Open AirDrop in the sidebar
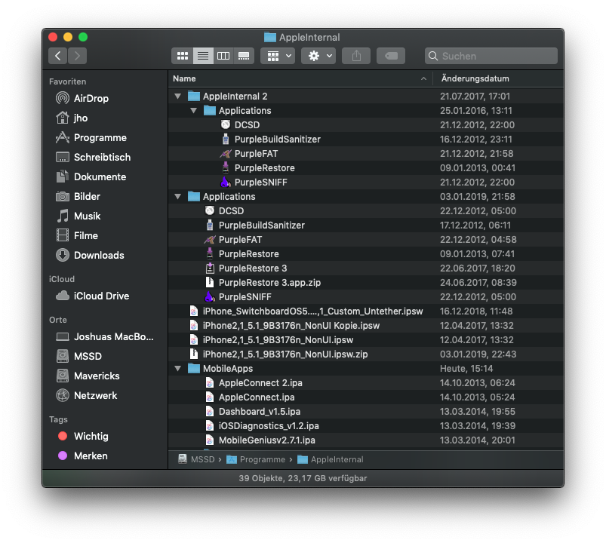The width and height of the screenshot is (606, 543). pos(82,99)
